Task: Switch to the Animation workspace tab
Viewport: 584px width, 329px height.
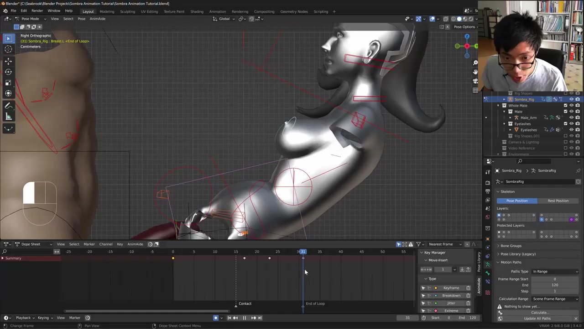Action: click(x=217, y=11)
